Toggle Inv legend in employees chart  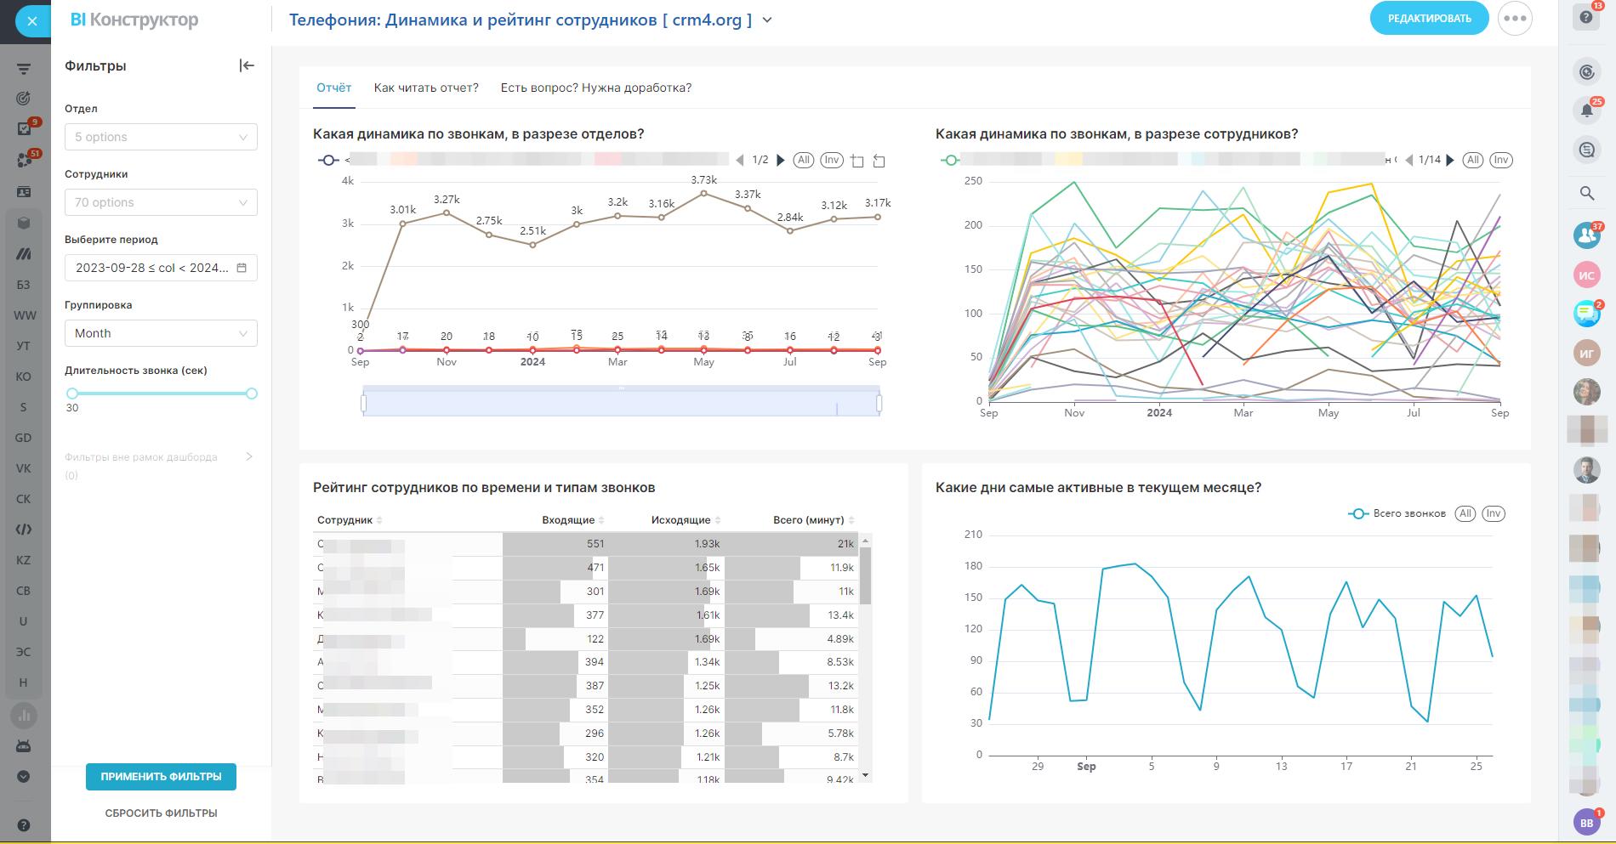1500,160
